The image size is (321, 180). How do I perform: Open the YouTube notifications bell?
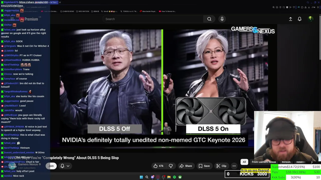[299, 19]
